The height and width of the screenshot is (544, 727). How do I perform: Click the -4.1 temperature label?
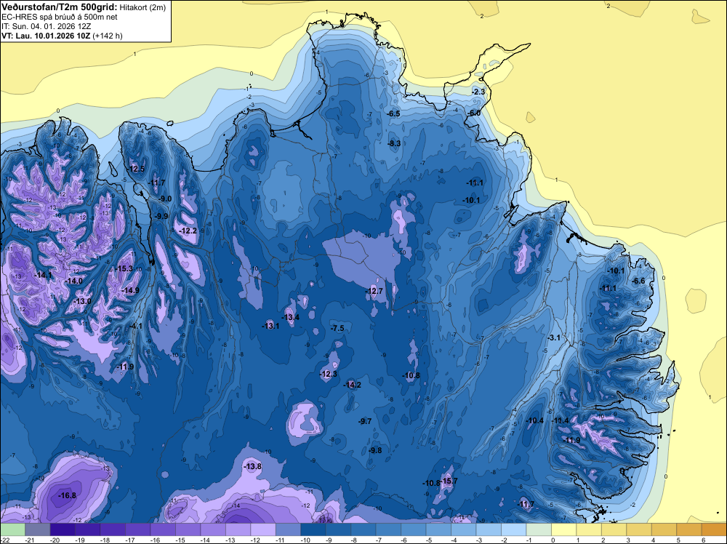pyautogui.click(x=135, y=326)
